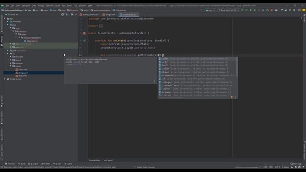The width and height of the screenshot is (306, 172).
Task: Choose 'id' in the completion list
Action: (x=197, y=78)
